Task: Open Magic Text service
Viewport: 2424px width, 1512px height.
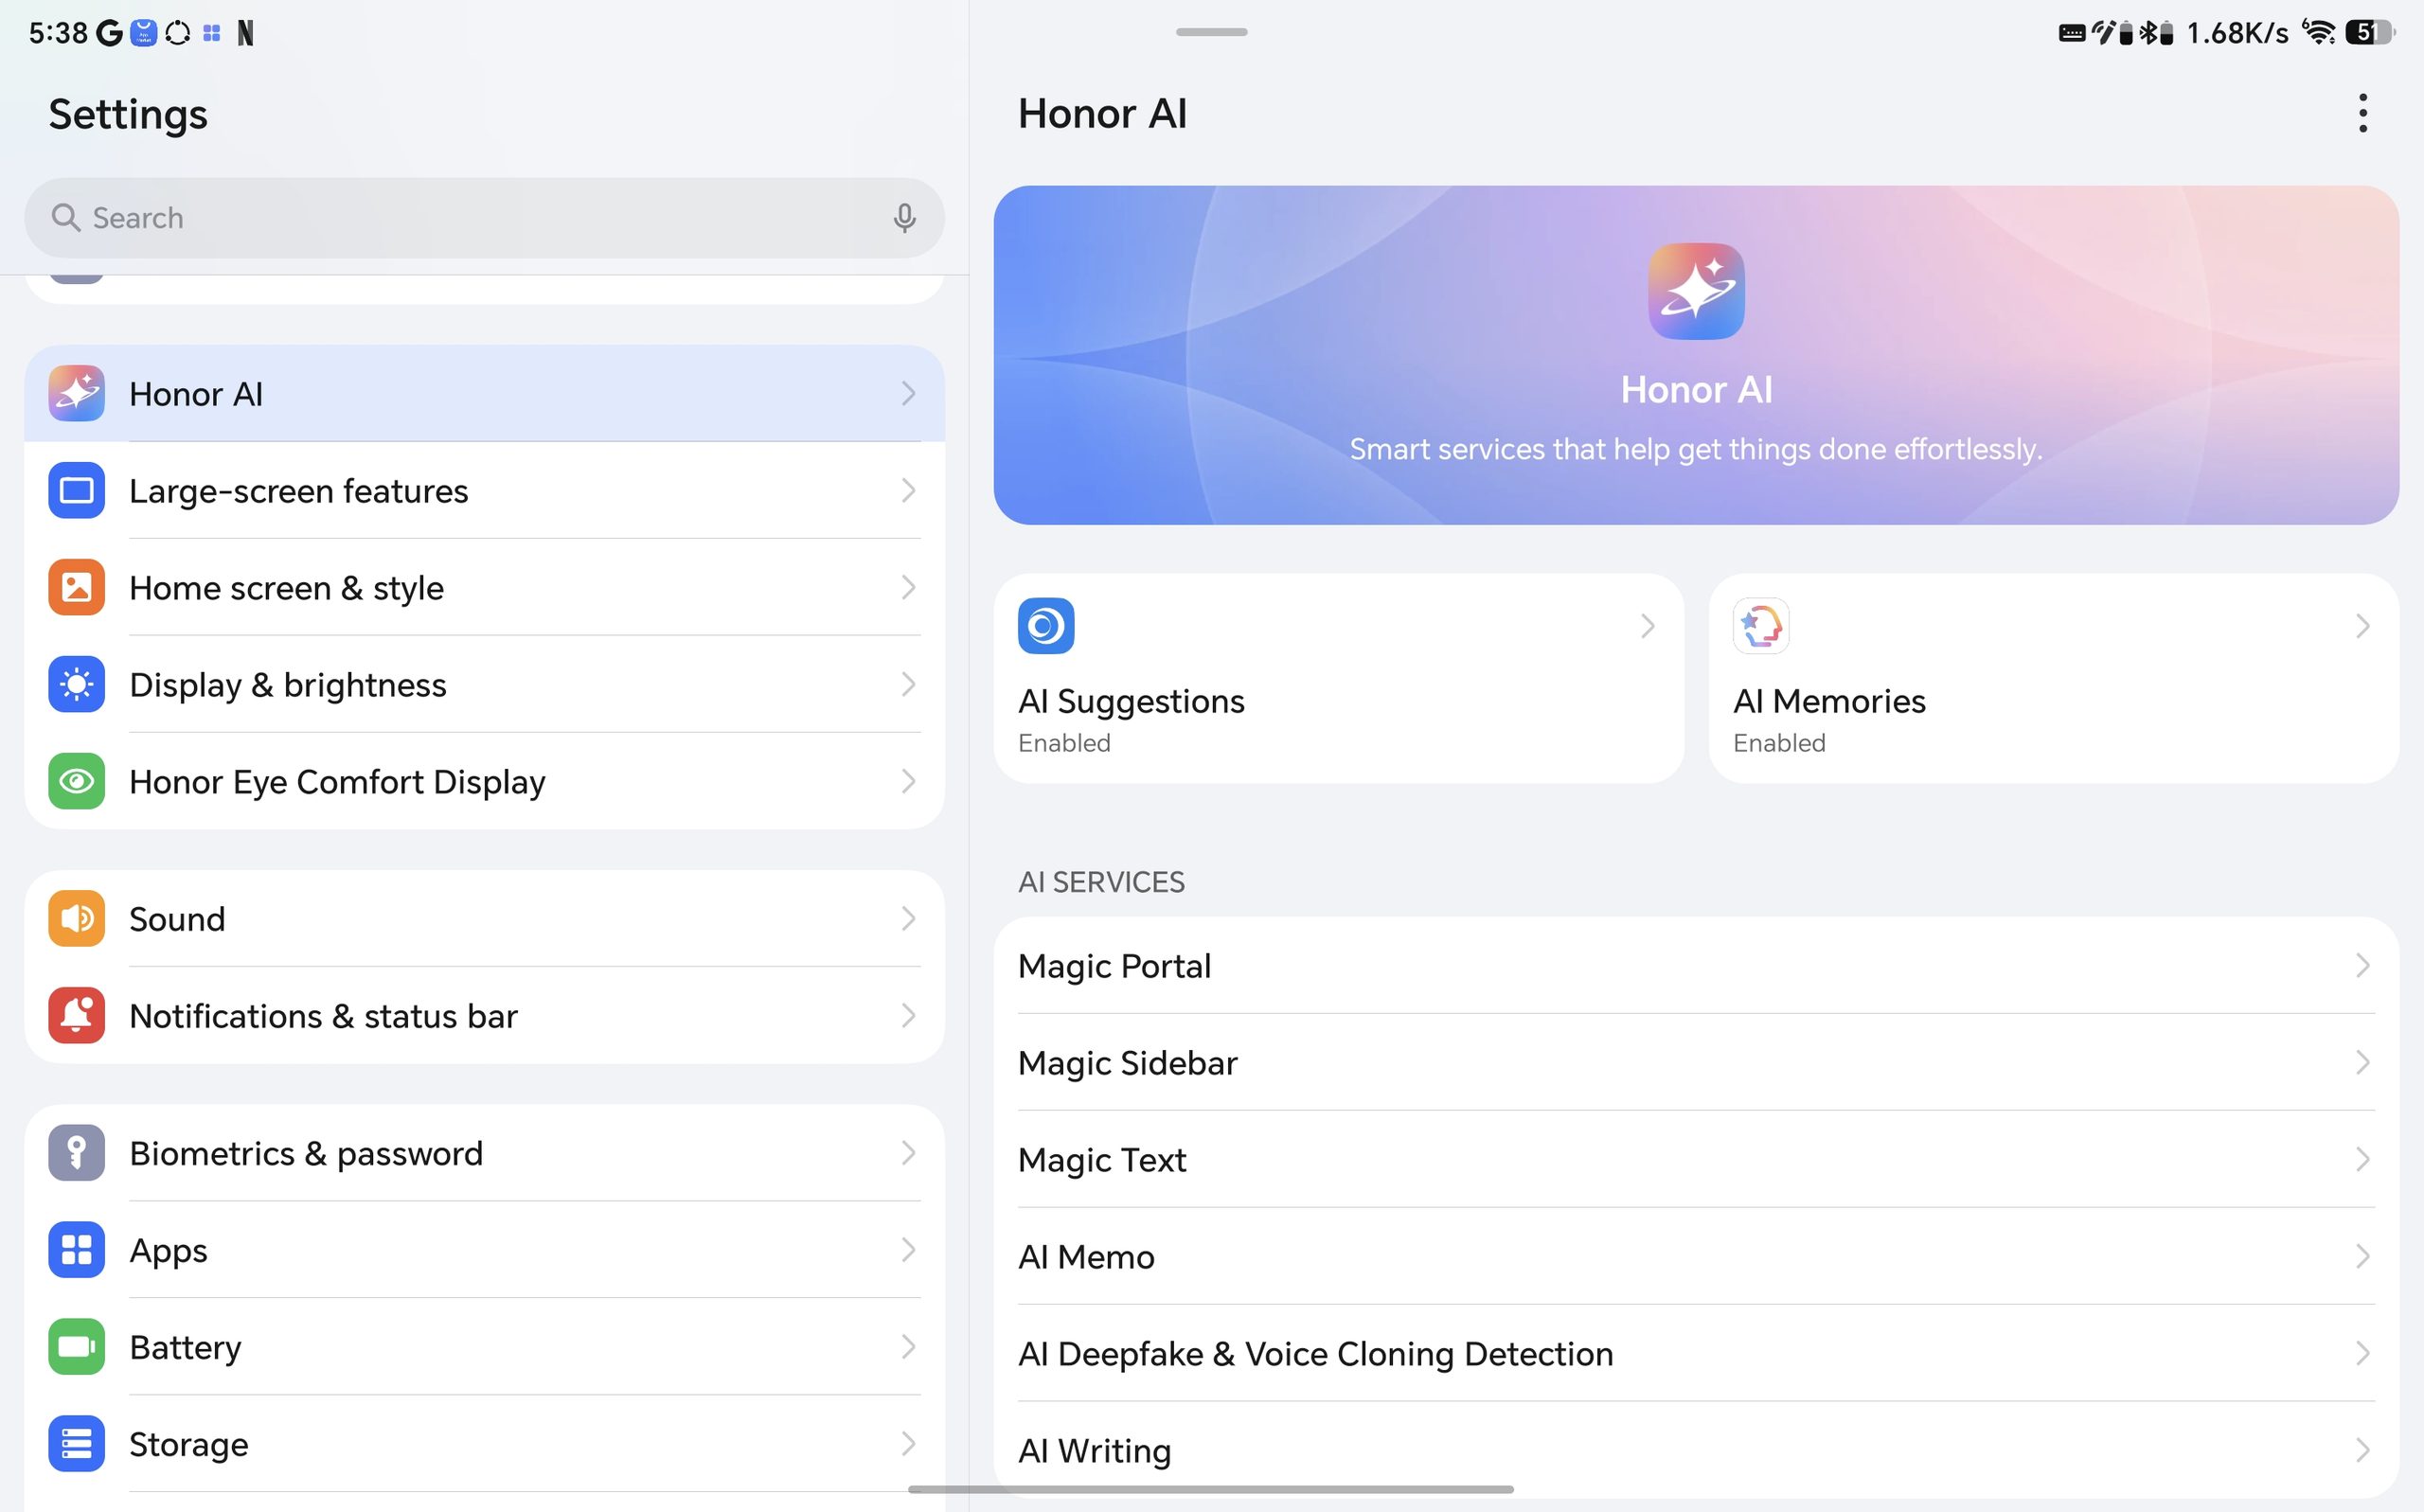Action: [1696, 1159]
